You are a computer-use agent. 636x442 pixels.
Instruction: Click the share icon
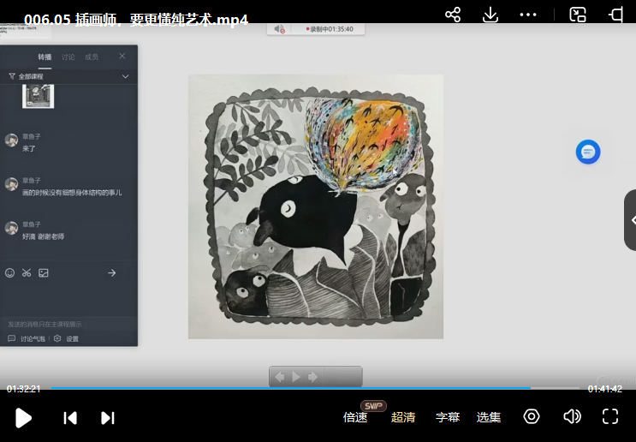point(453,15)
